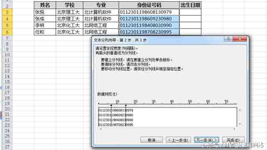
Task: Go back with the 上一步 button
Action: (x=178, y=140)
